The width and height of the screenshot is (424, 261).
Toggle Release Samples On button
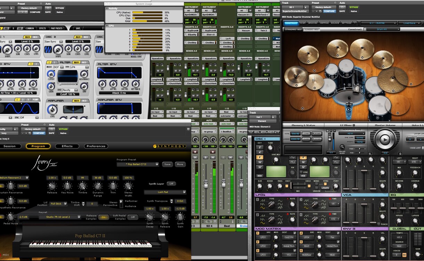coord(103,217)
